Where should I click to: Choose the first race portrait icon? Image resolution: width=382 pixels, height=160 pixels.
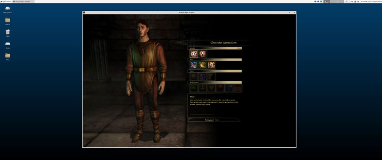(x=194, y=65)
